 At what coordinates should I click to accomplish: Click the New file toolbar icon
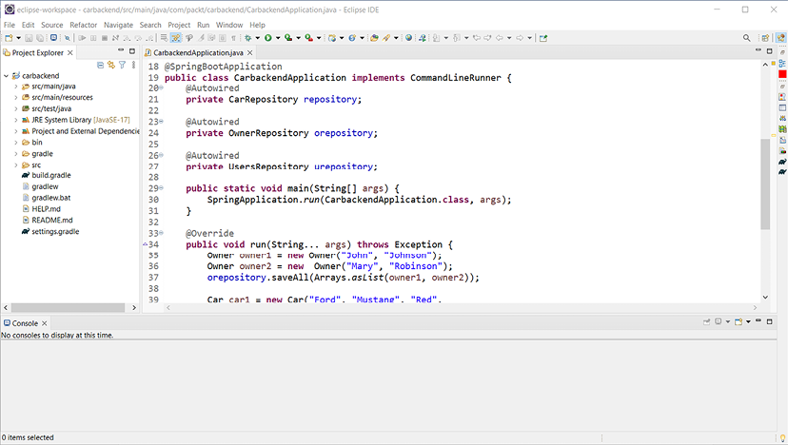tap(8, 38)
